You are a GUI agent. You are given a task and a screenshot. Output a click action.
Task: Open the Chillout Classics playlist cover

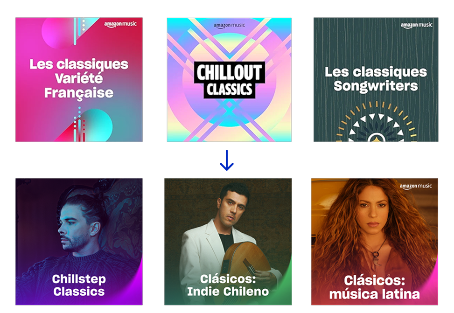click(x=229, y=80)
